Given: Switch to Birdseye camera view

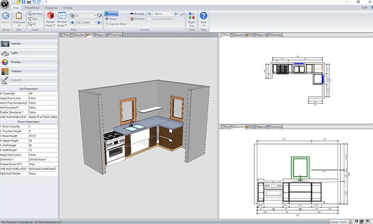Looking at the screenshot, I should (137, 14).
